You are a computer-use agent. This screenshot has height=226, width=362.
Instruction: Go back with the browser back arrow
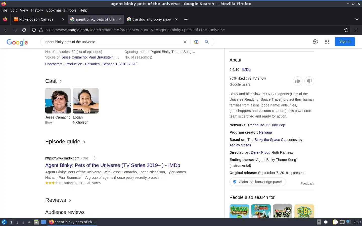click(x=6, y=30)
